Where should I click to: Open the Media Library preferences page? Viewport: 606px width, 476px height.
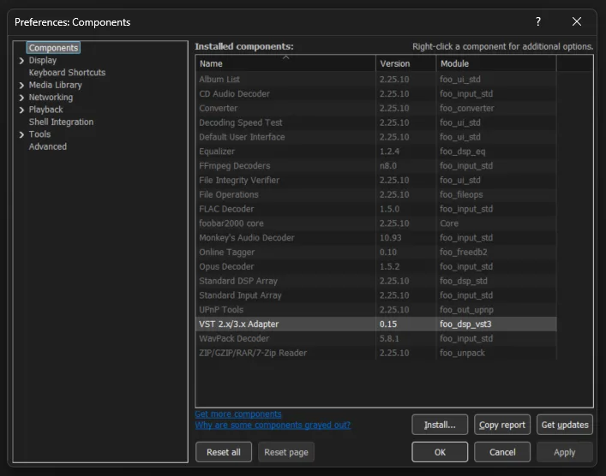point(55,85)
